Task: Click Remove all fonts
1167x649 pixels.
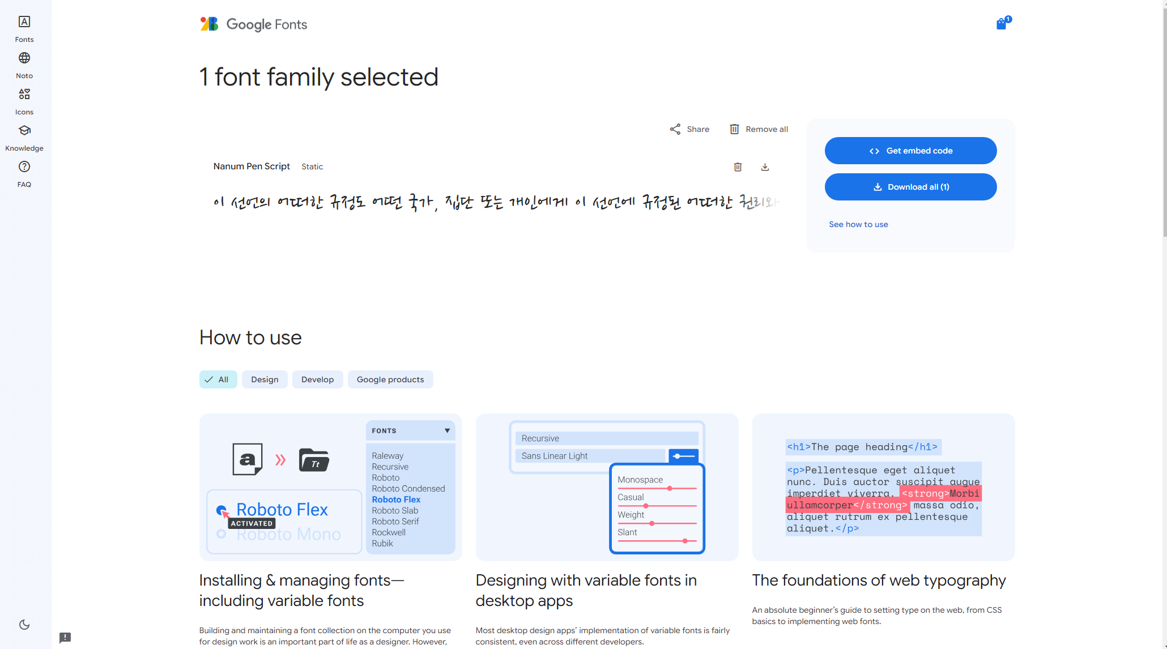Action: [x=759, y=129]
